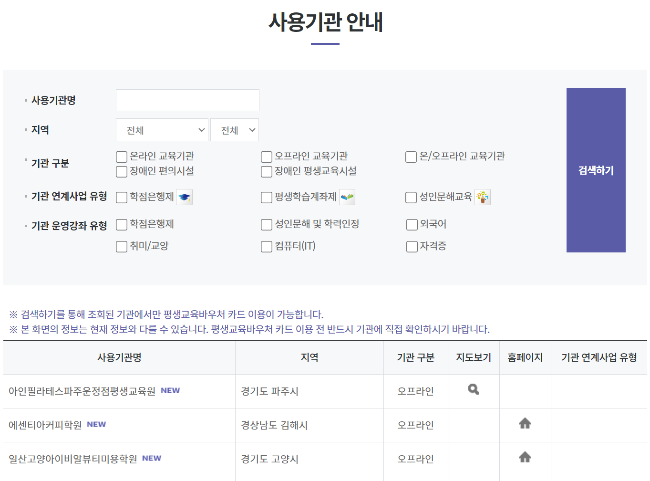Click the 기관 연계사업 유형 column header

pyautogui.click(x=599, y=357)
